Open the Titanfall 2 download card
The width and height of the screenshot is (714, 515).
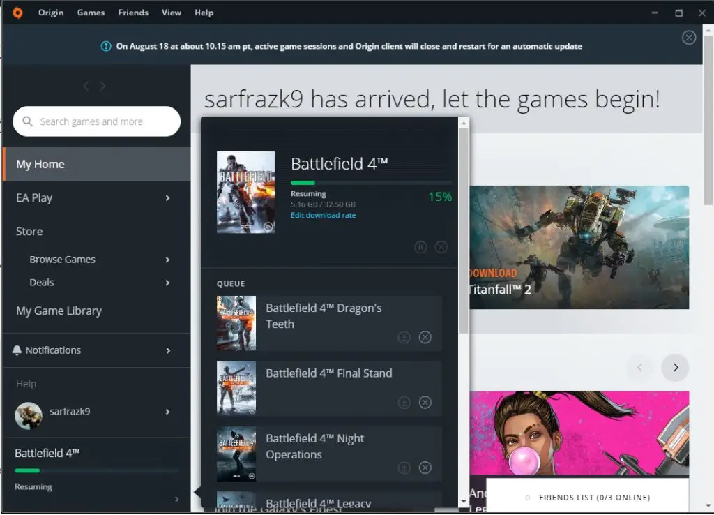[x=579, y=247]
